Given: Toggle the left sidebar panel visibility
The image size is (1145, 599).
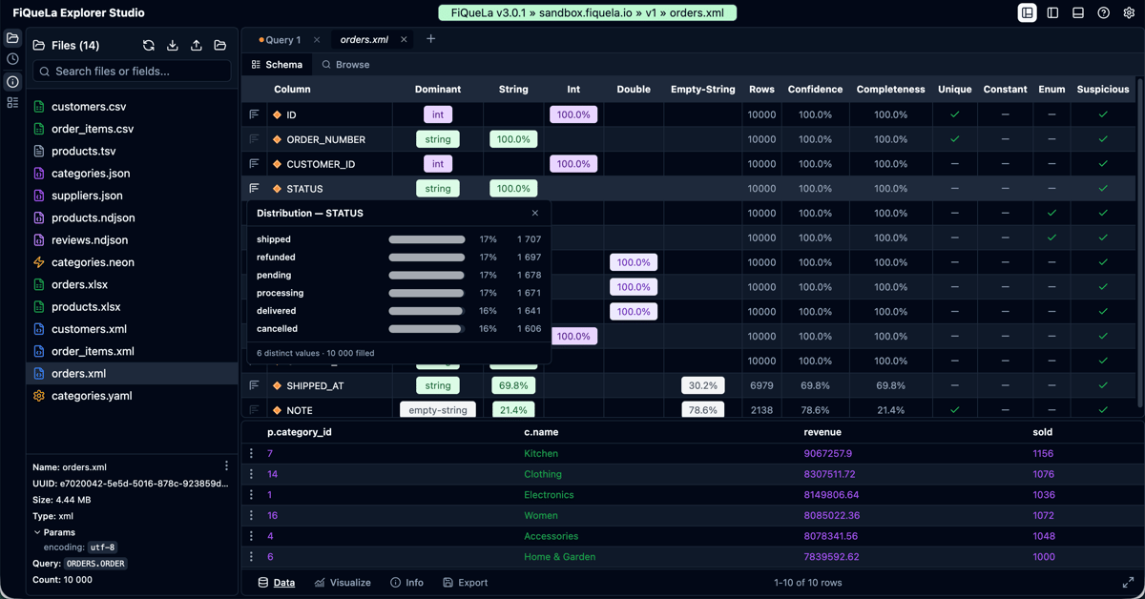Looking at the screenshot, I should click(1052, 12).
